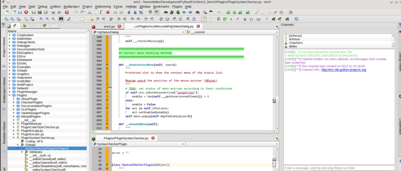Click the task marker at line 601
Image resolution: width=401 pixels, height=171 pixels.
tap(110, 89)
